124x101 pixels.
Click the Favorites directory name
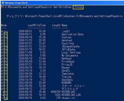pyautogui.click(x=68, y=43)
